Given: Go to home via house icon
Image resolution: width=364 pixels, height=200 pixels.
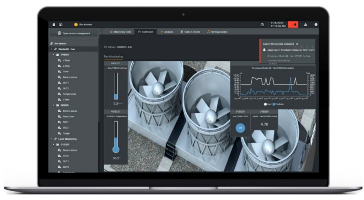Looking at the screenshot, I should (61, 25).
